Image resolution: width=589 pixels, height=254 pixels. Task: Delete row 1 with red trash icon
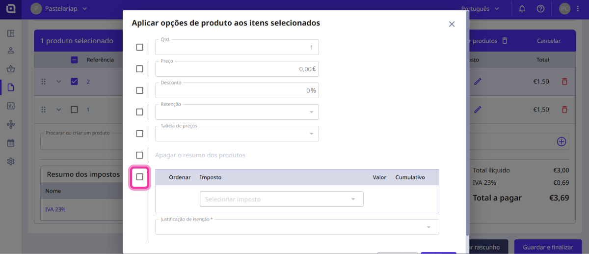tap(564, 110)
